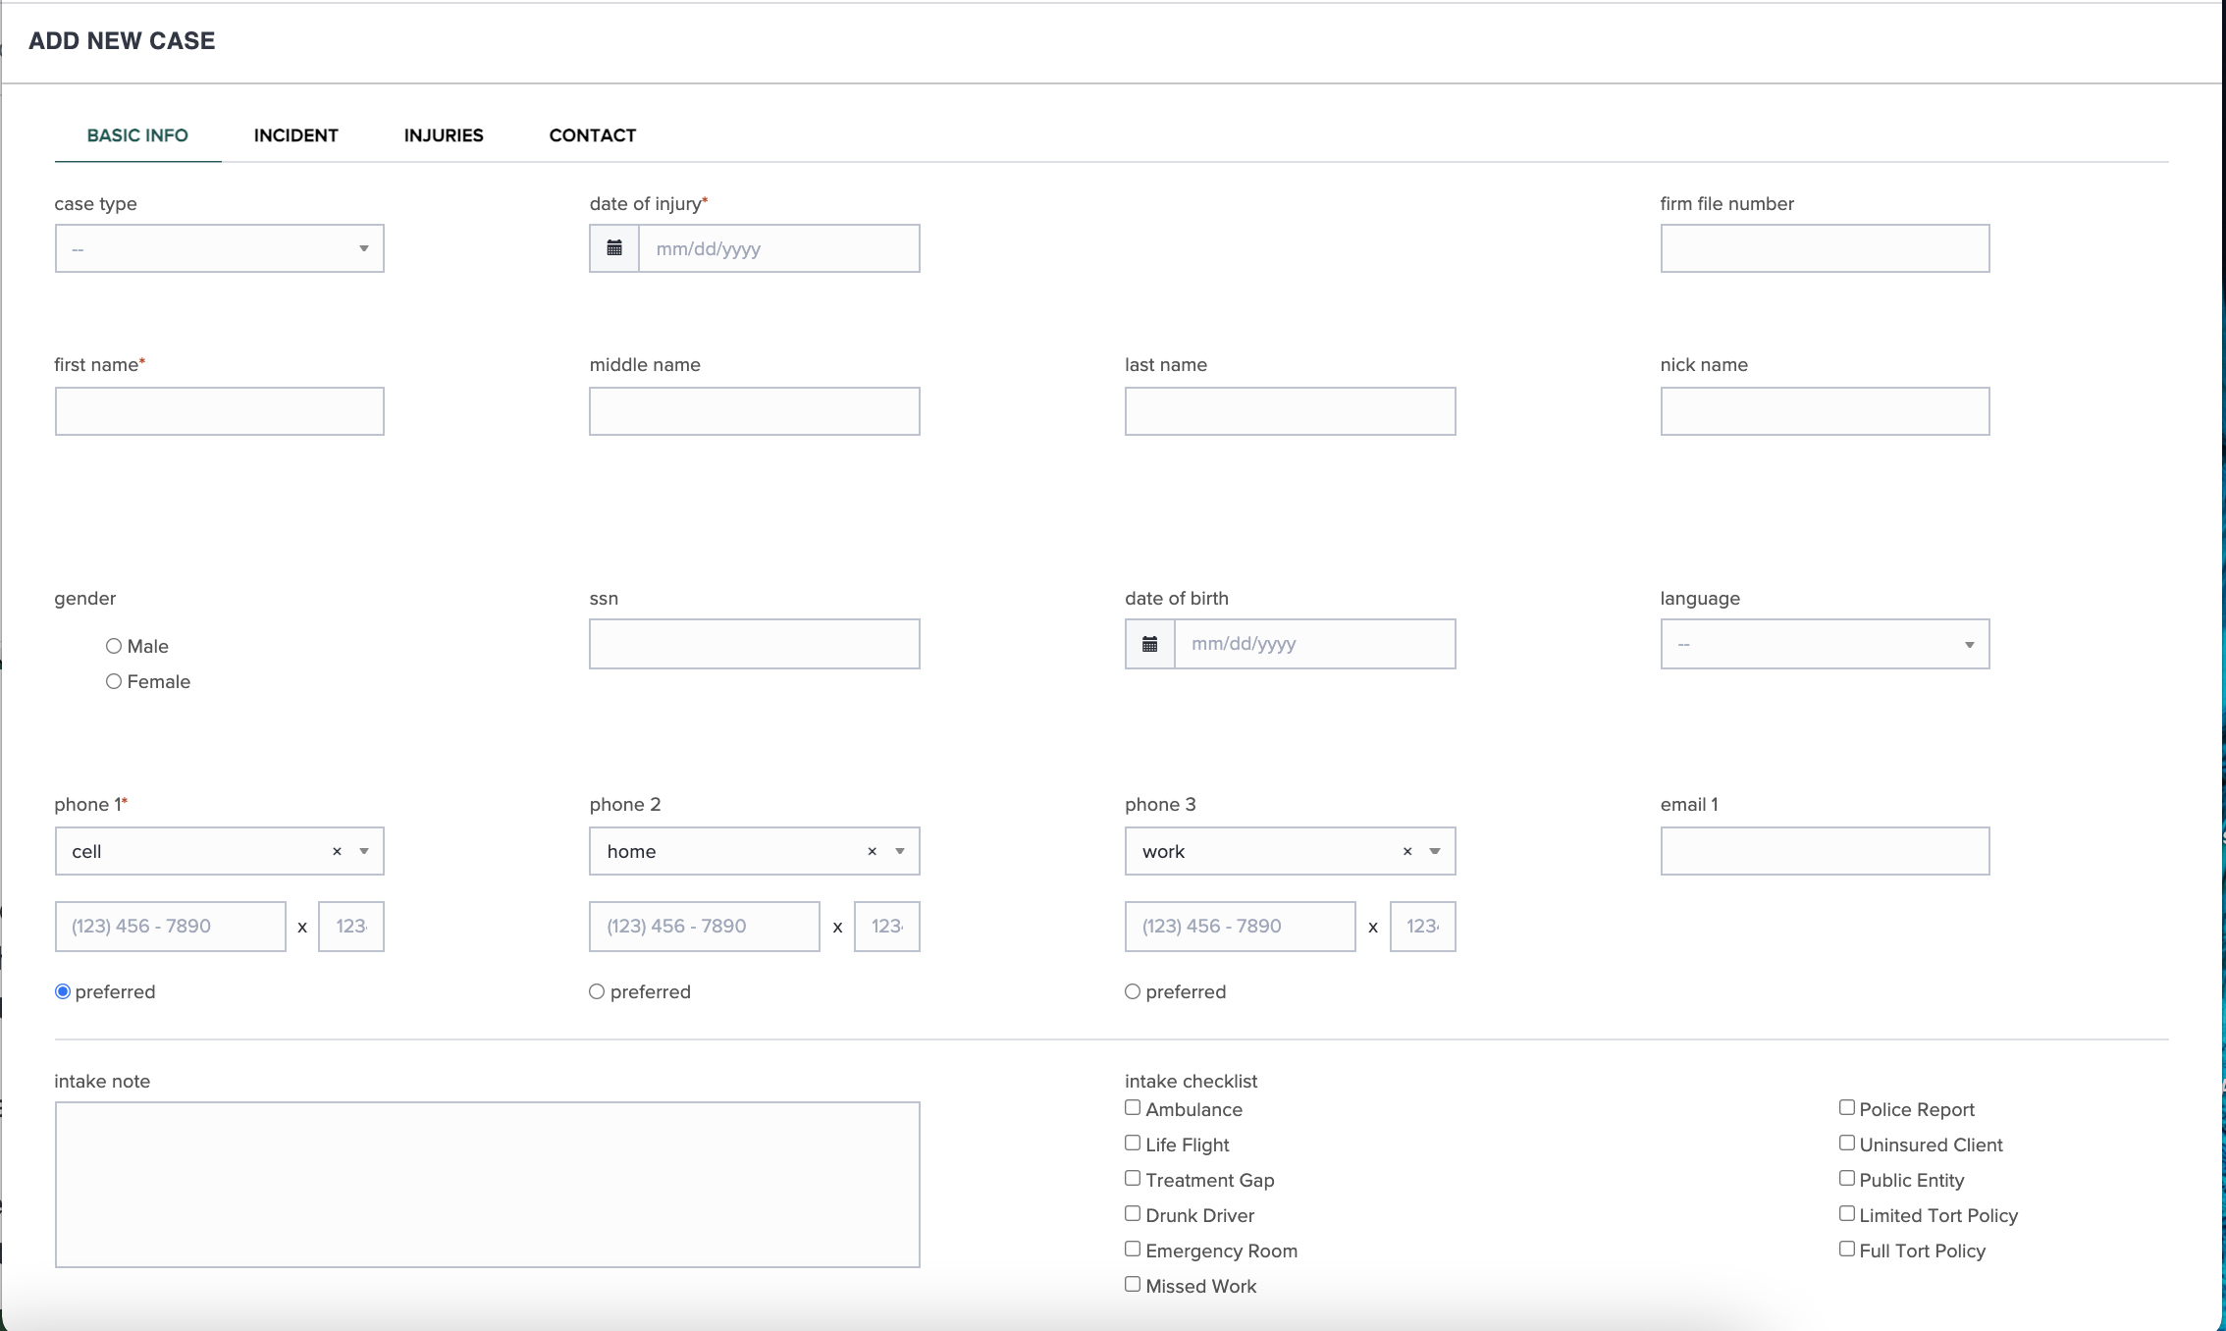
Task: Open the case type dropdown
Action: [x=219, y=248]
